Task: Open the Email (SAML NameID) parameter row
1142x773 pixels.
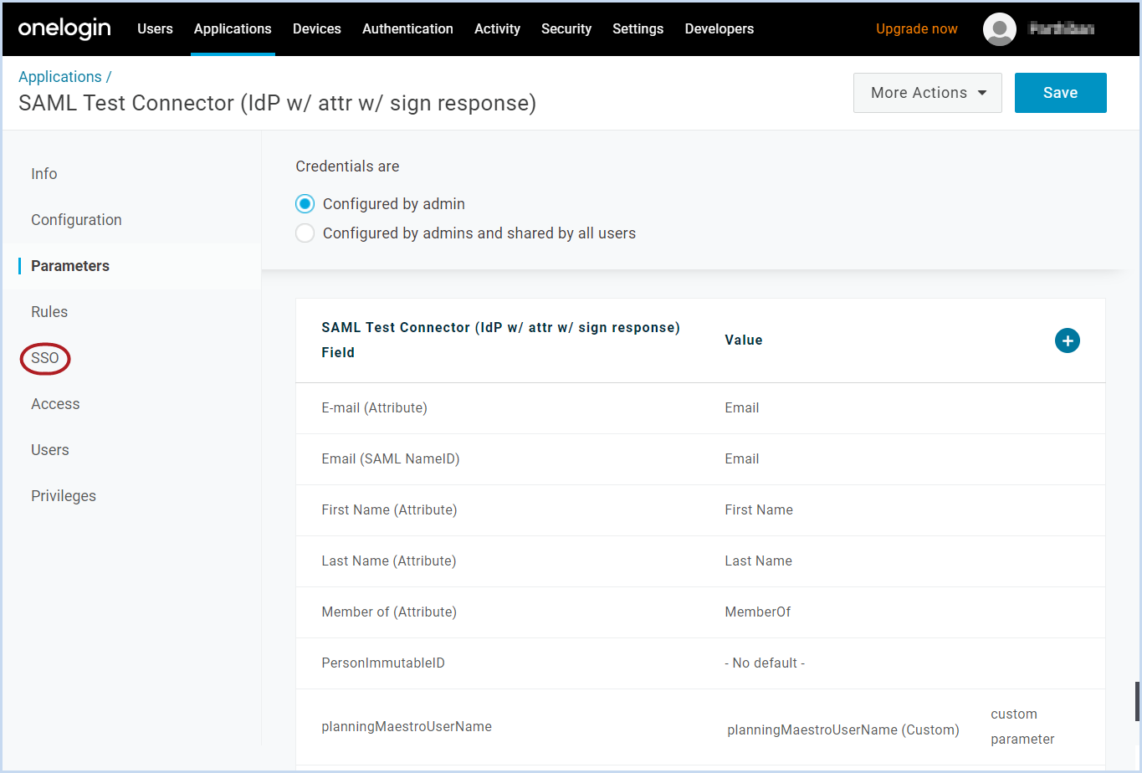Action: point(700,459)
